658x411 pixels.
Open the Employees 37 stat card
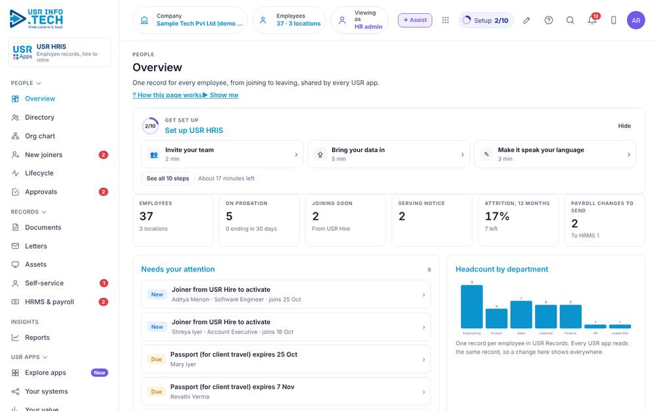click(x=173, y=220)
